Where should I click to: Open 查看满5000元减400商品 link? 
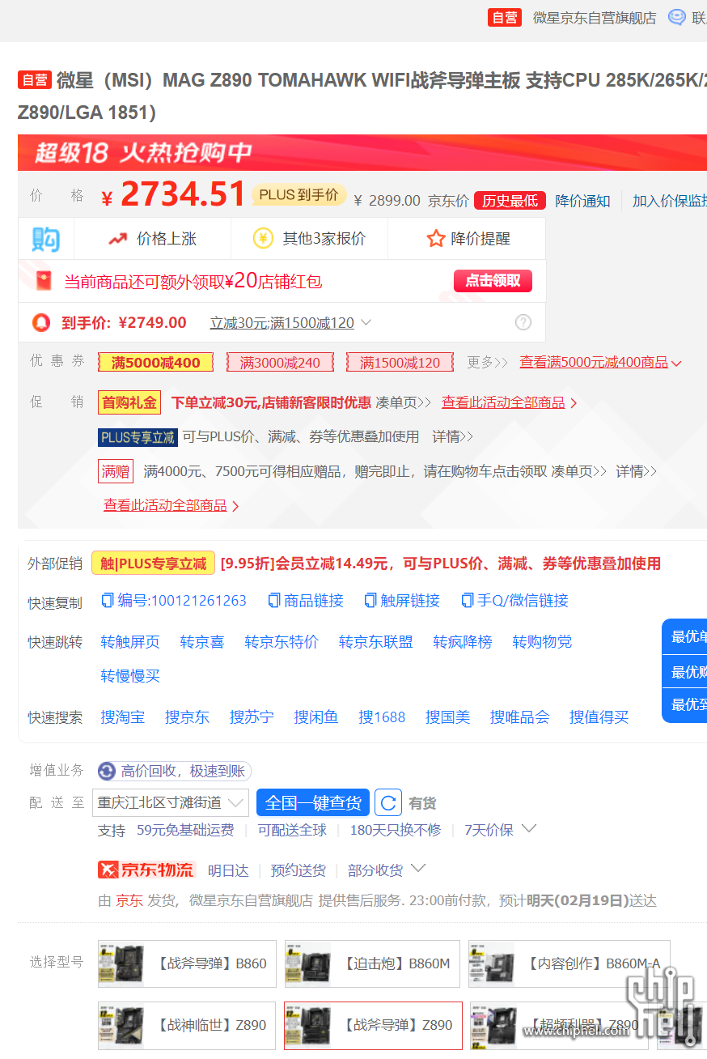pyautogui.click(x=600, y=363)
